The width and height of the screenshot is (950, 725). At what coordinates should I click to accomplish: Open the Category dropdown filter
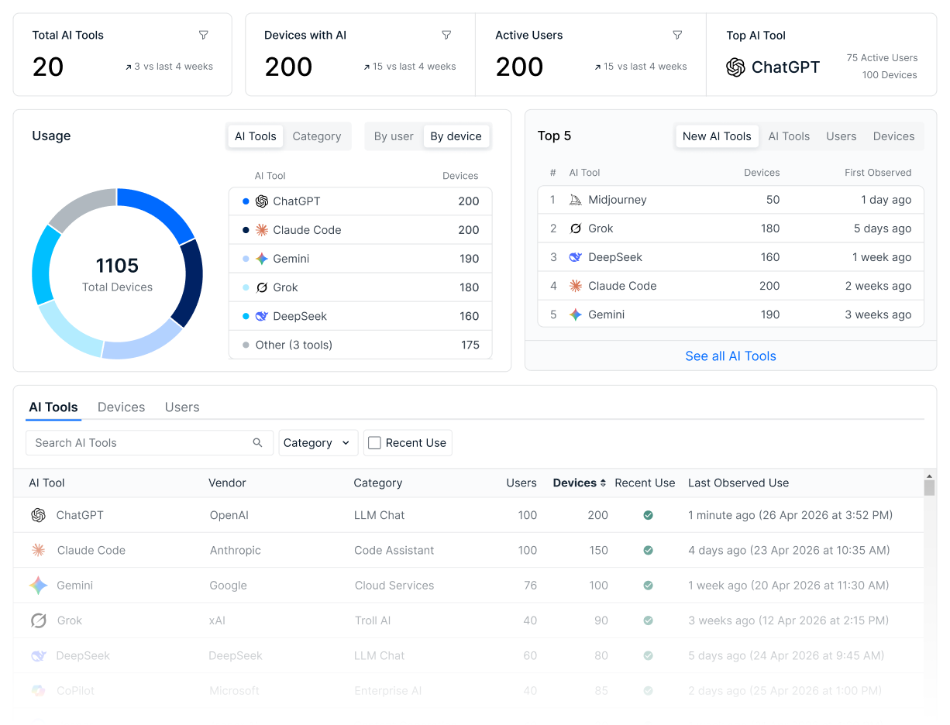point(318,443)
